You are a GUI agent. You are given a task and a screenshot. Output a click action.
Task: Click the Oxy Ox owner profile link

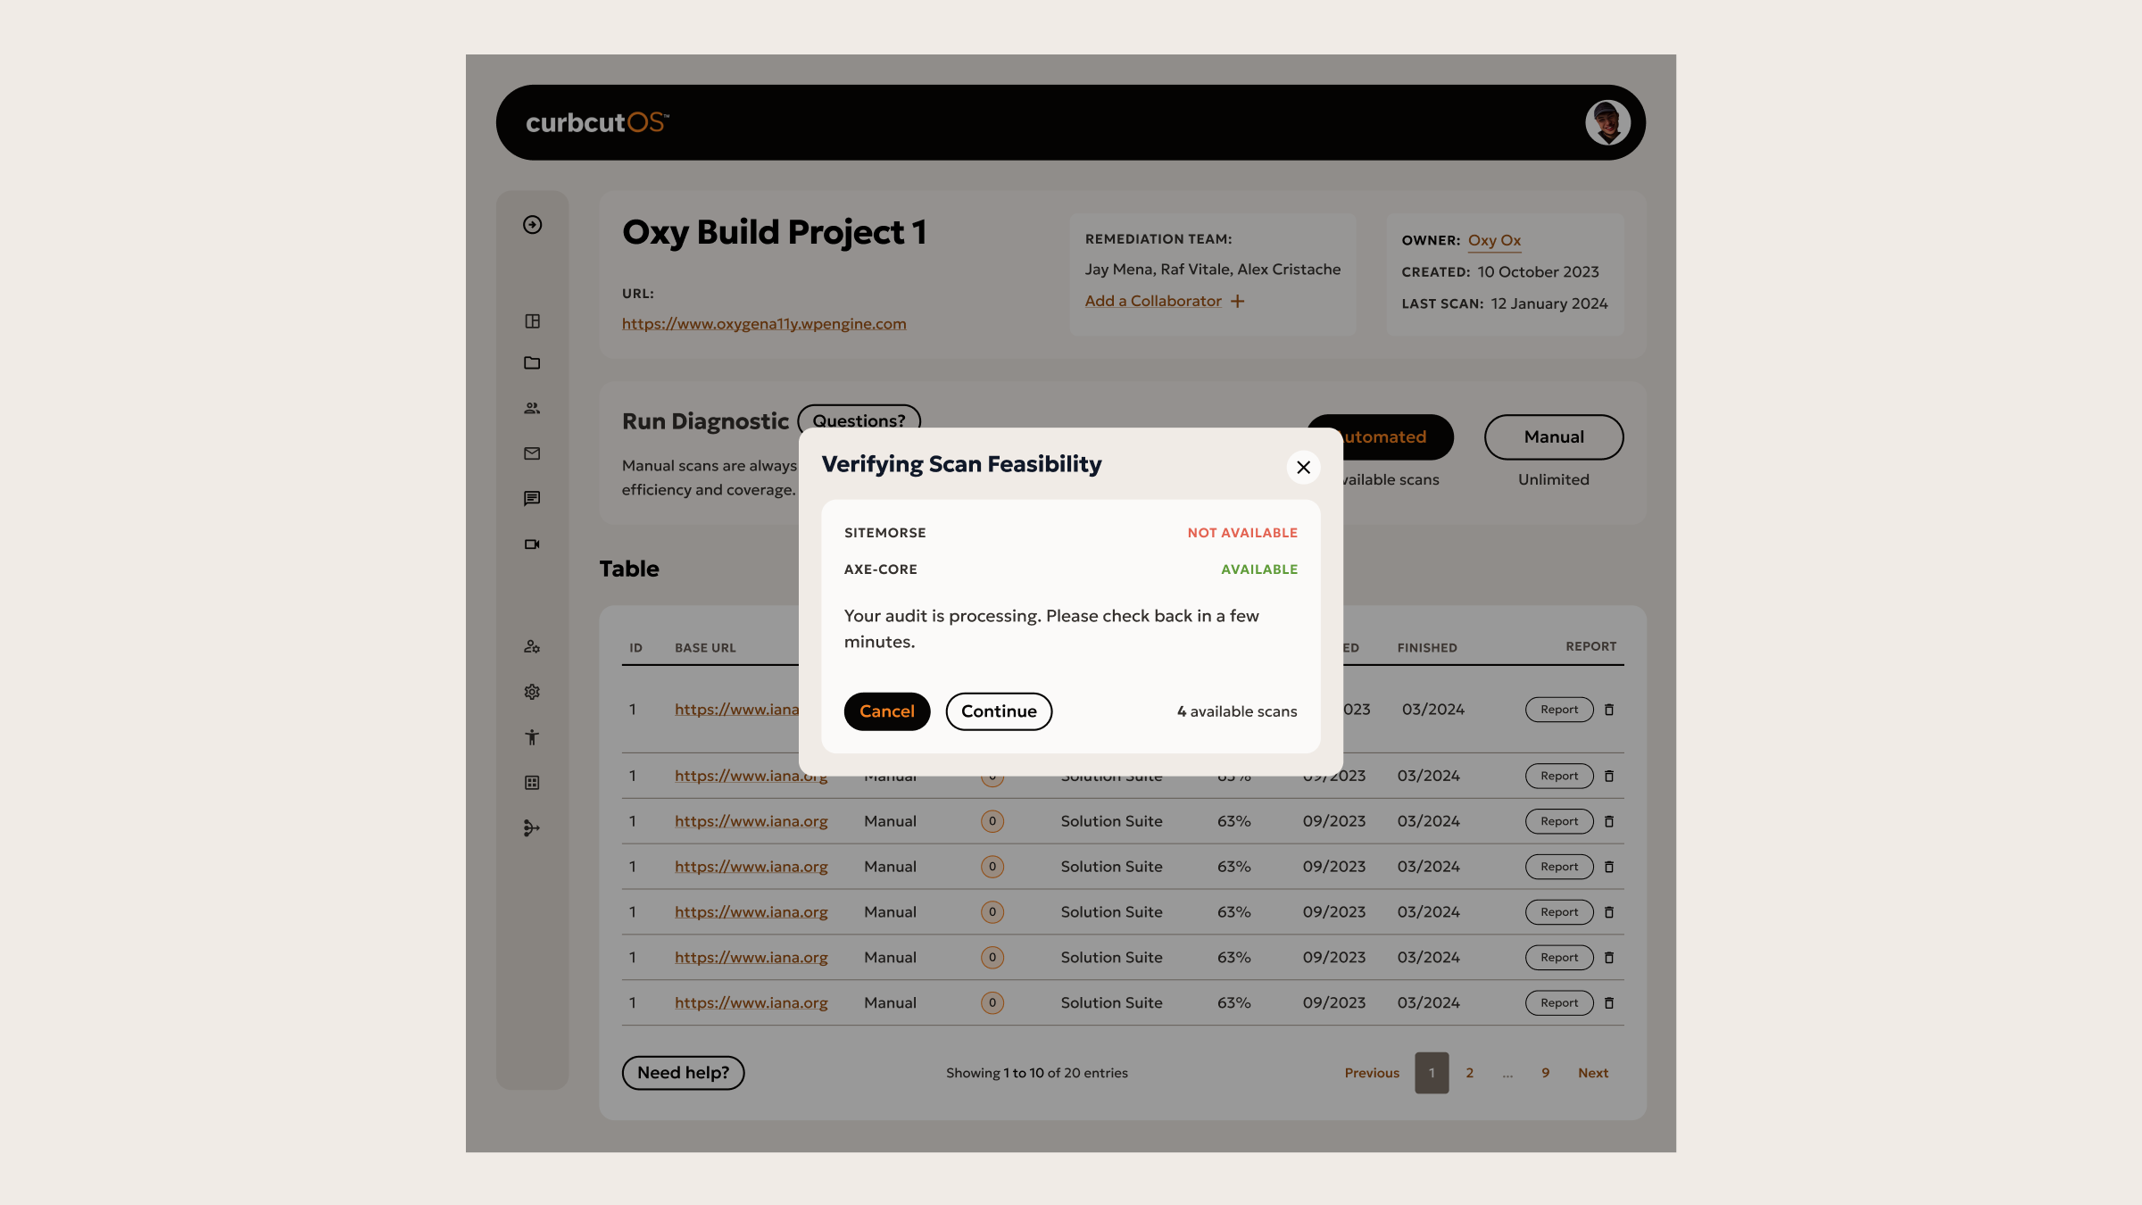(x=1495, y=240)
